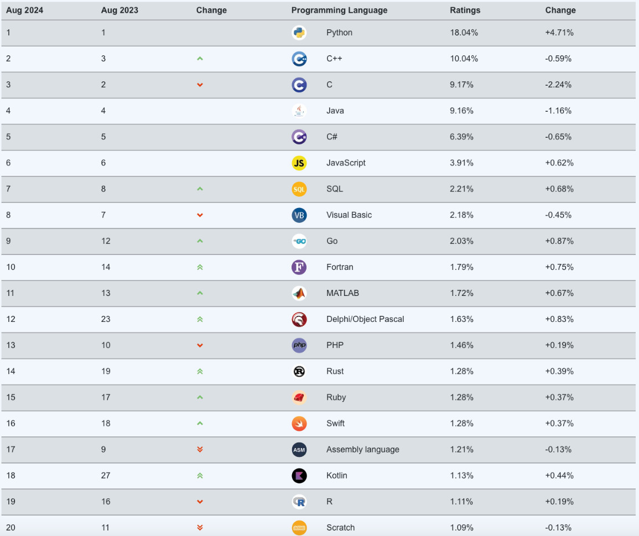Select the MATLAB logo icon

(x=299, y=294)
